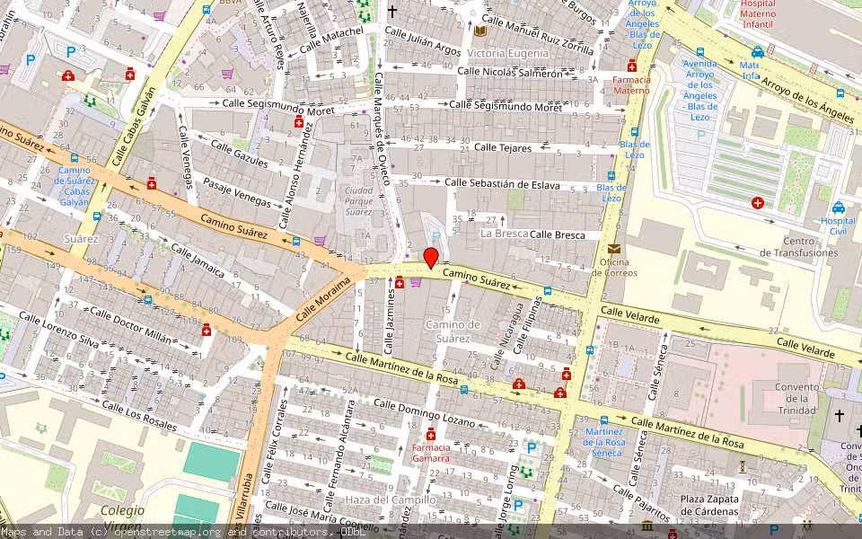Select the Calle Jamaica street label
The image size is (862, 539).
point(198,261)
